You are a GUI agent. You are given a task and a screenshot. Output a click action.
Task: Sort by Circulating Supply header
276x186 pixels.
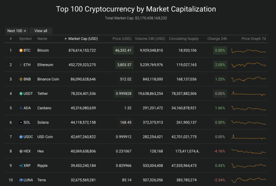point(184,39)
